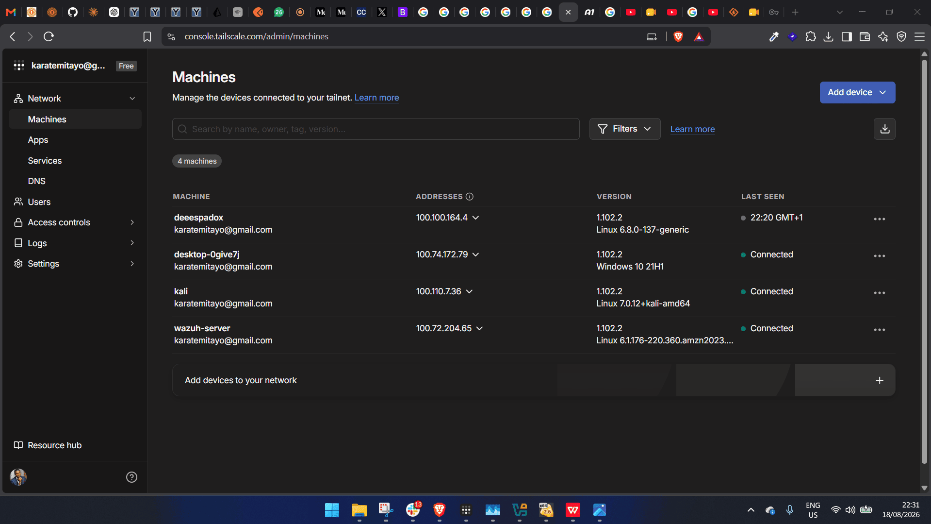Open the Gmail pinned tab
Image resolution: width=931 pixels, height=524 pixels.
coord(11,12)
